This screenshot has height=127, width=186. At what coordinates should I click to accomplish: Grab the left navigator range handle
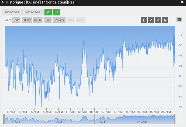point(4,119)
